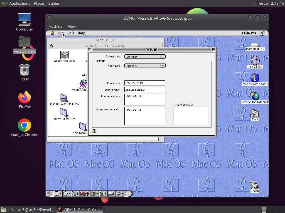
Task: Click the control strip close box at left end
Action: coord(48,194)
